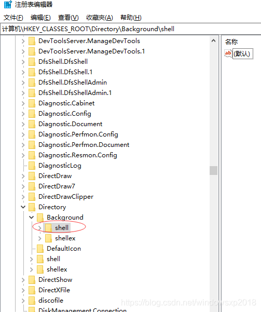Click the Diagnostic.Resmon.Config folder icon
The image size is (261, 312).
coord(32,155)
